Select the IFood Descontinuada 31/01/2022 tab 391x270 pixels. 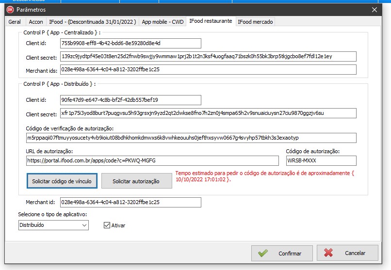[x=93, y=22]
